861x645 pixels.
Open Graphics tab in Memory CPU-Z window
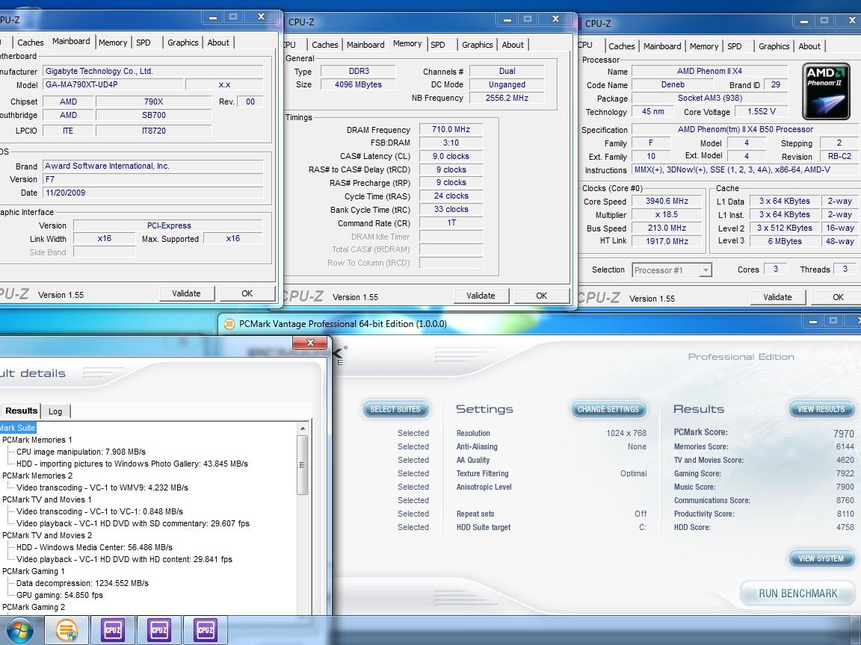(477, 45)
